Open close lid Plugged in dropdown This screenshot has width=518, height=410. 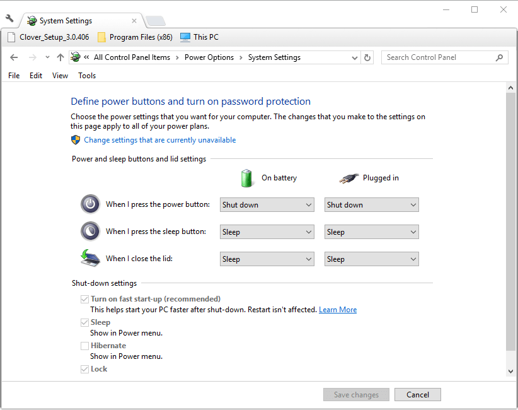pos(372,259)
